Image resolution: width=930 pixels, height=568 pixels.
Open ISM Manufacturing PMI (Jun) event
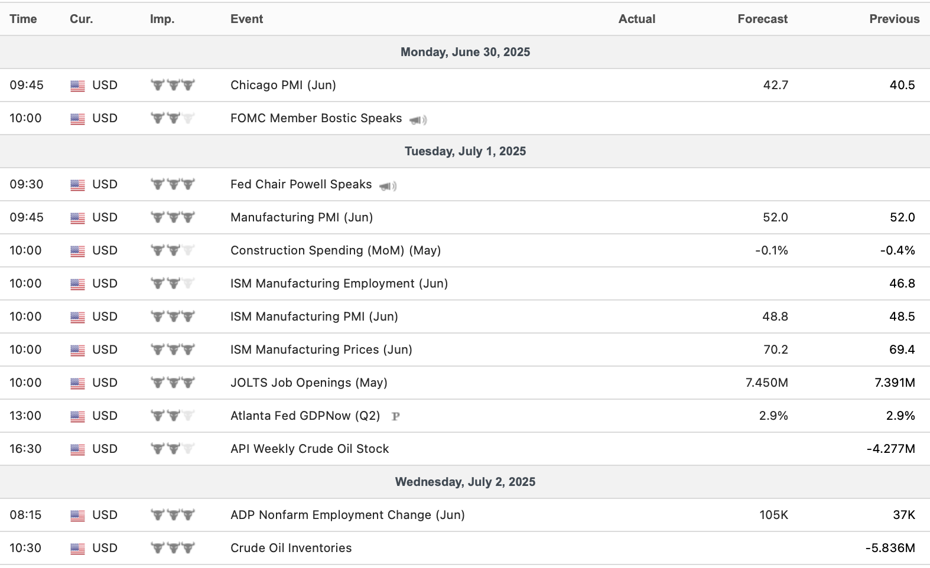(314, 316)
